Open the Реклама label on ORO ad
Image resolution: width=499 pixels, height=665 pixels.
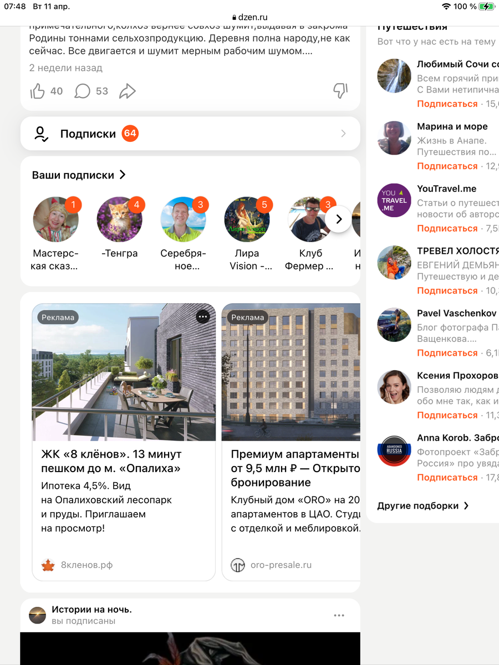tap(248, 318)
